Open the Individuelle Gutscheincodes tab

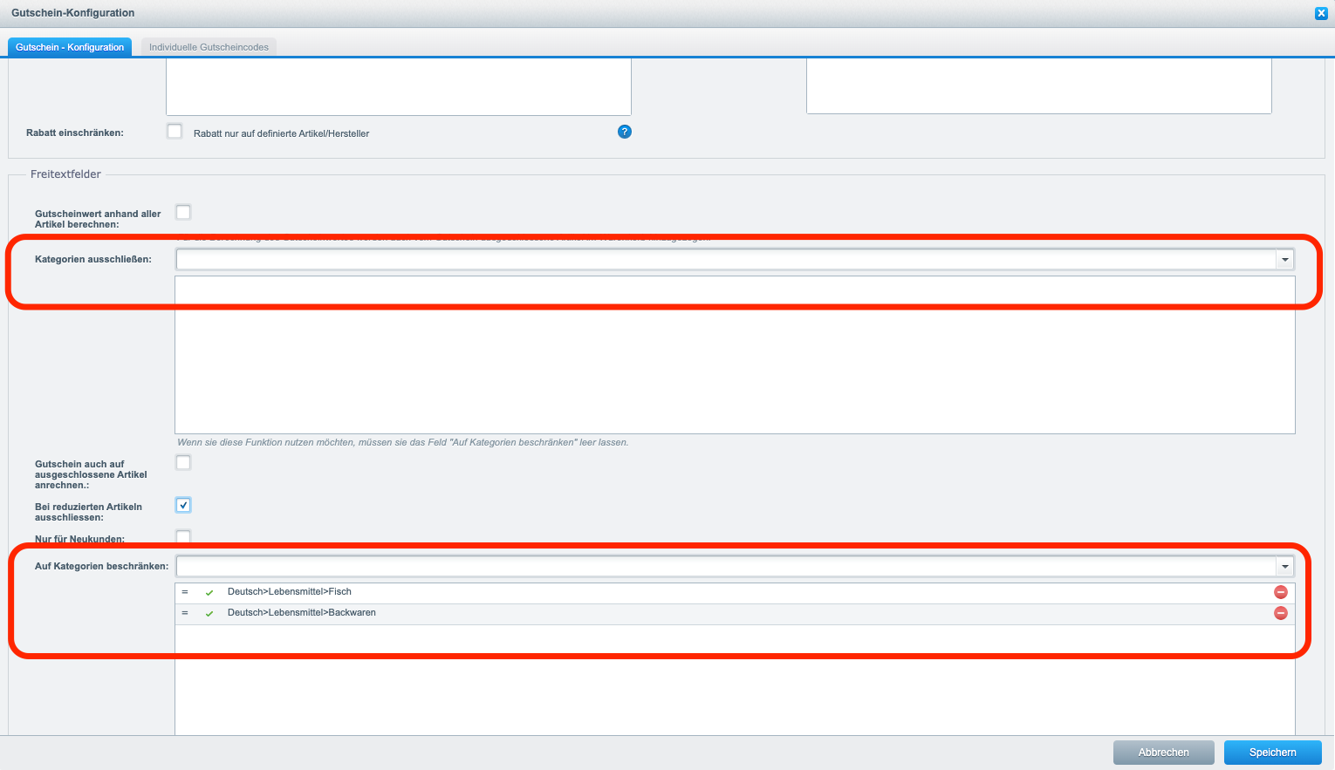pyautogui.click(x=209, y=47)
